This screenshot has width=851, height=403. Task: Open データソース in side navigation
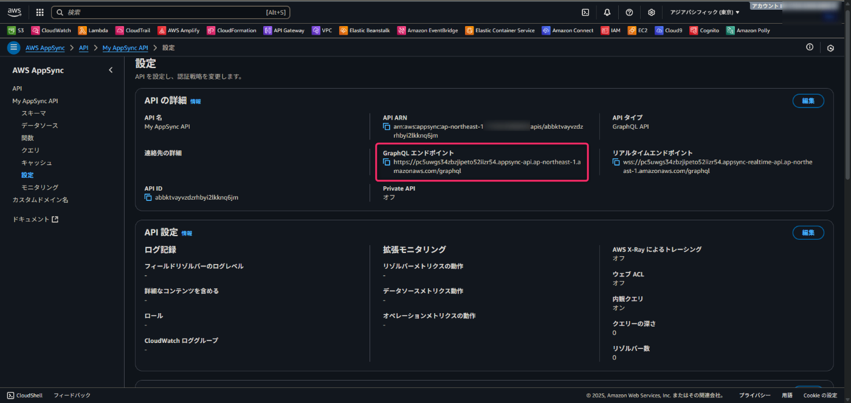40,126
